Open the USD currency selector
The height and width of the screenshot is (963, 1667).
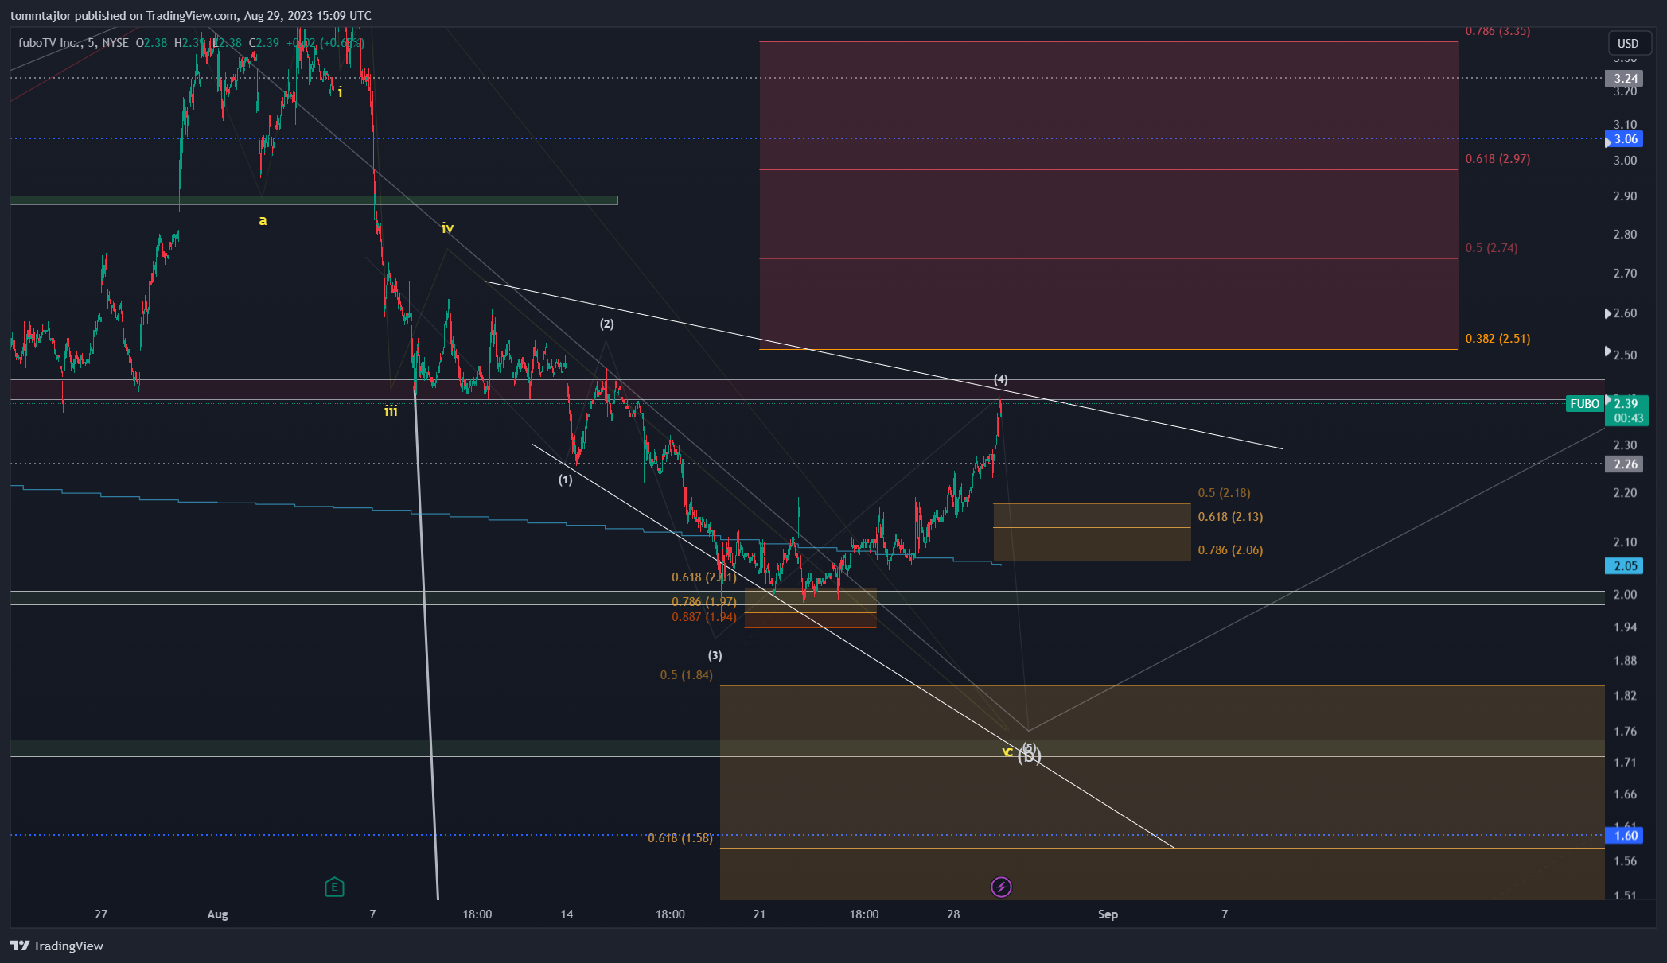tap(1628, 43)
